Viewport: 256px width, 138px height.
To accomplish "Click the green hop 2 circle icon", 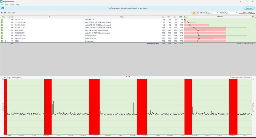I will click(x=2, y=22).
